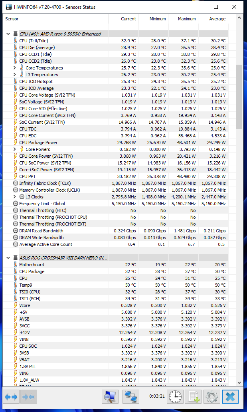Click the Current column header
This screenshot has height=412, width=247.
pyautogui.click(x=128, y=19)
